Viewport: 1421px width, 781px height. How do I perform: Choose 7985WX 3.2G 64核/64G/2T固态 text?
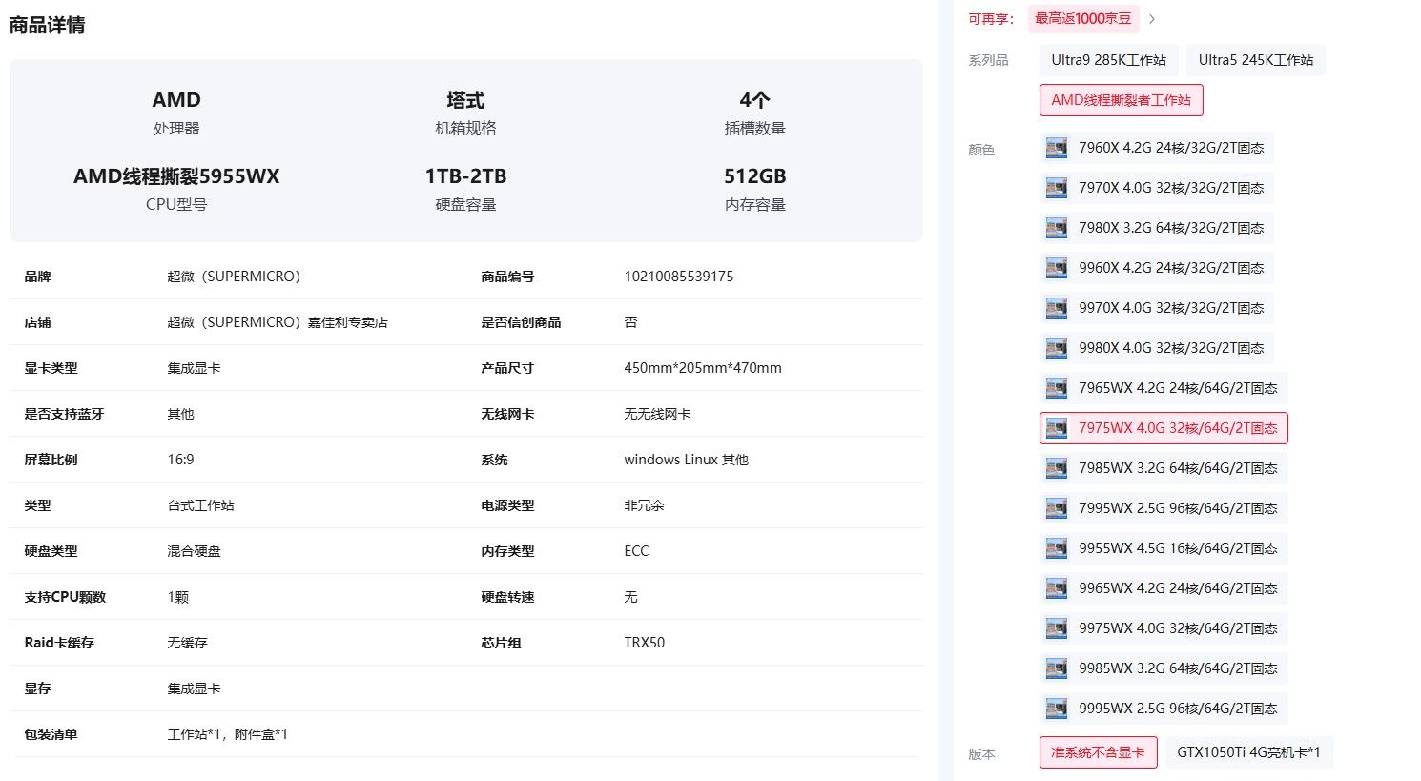click(1178, 468)
